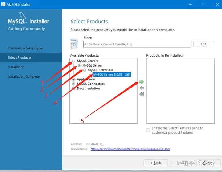The image size is (222, 172).
Task: Open the Installation step
Action: coord(16,67)
